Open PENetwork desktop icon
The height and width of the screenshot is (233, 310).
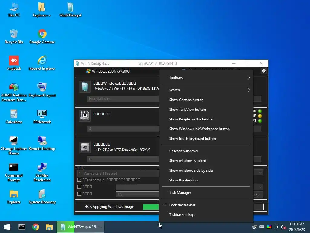42,117
